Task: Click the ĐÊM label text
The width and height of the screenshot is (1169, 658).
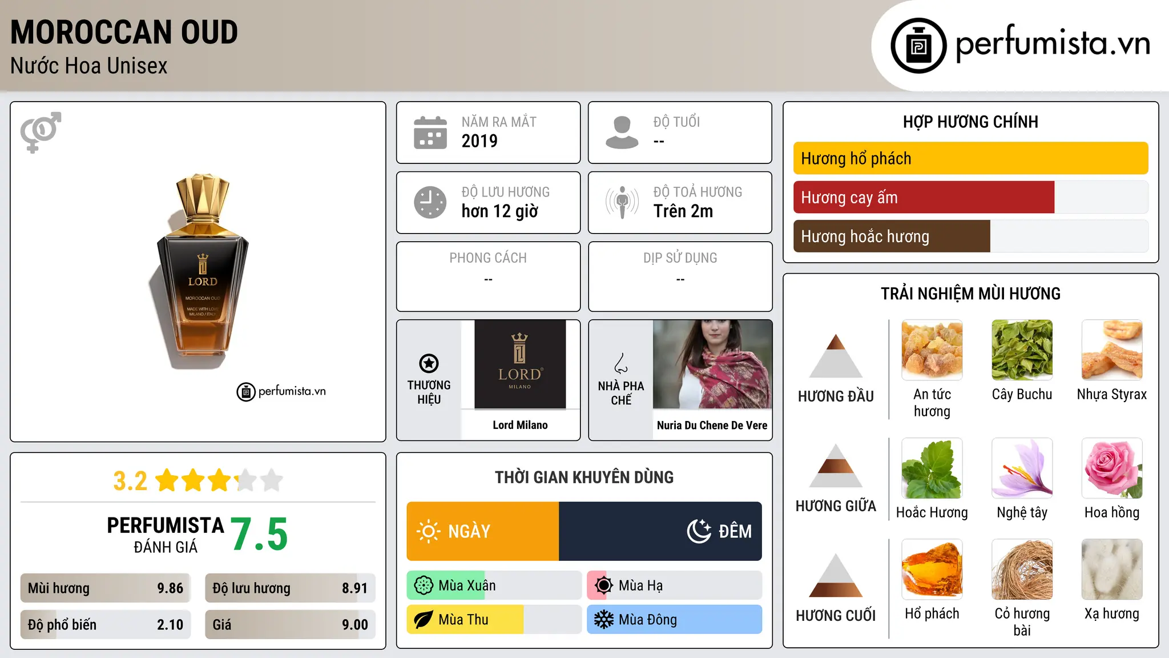Action: [735, 531]
